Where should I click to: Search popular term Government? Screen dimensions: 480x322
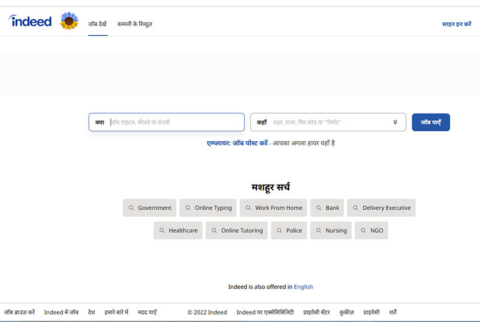point(149,208)
